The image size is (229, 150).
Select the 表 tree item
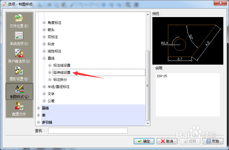click(44, 115)
